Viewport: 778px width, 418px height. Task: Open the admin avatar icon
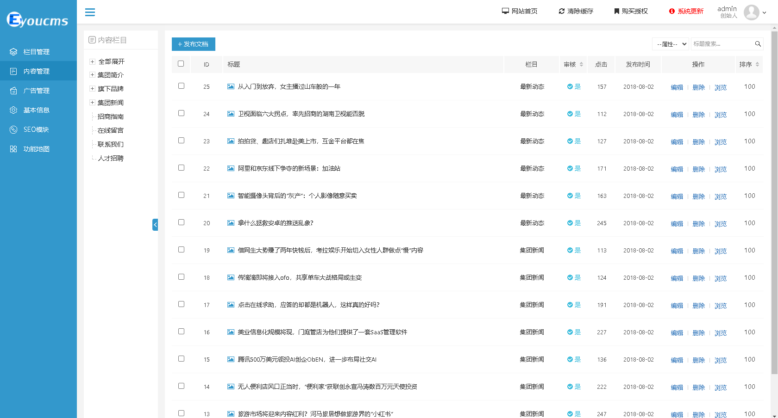(x=752, y=12)
